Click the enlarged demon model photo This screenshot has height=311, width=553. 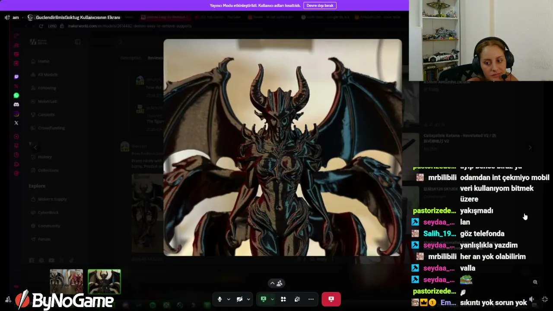click(x=283, y=148)
